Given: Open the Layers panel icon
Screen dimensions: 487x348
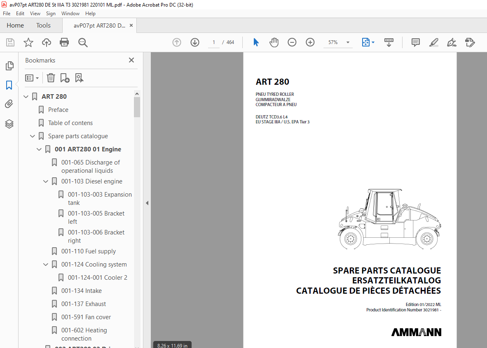Looking at the screenshot, I should pos(9,124).
